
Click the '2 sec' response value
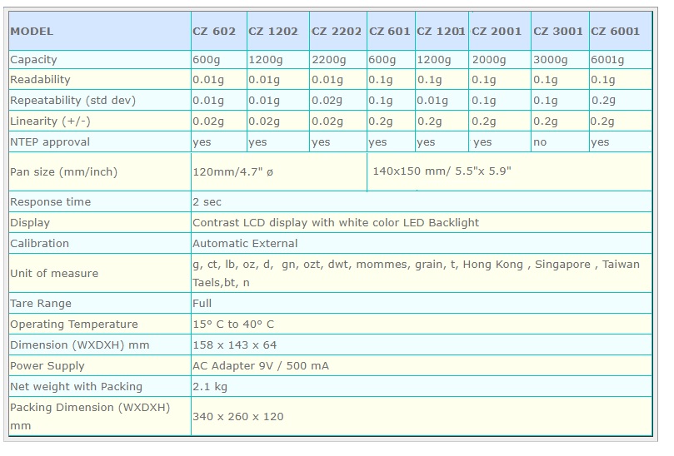point(207,202)
